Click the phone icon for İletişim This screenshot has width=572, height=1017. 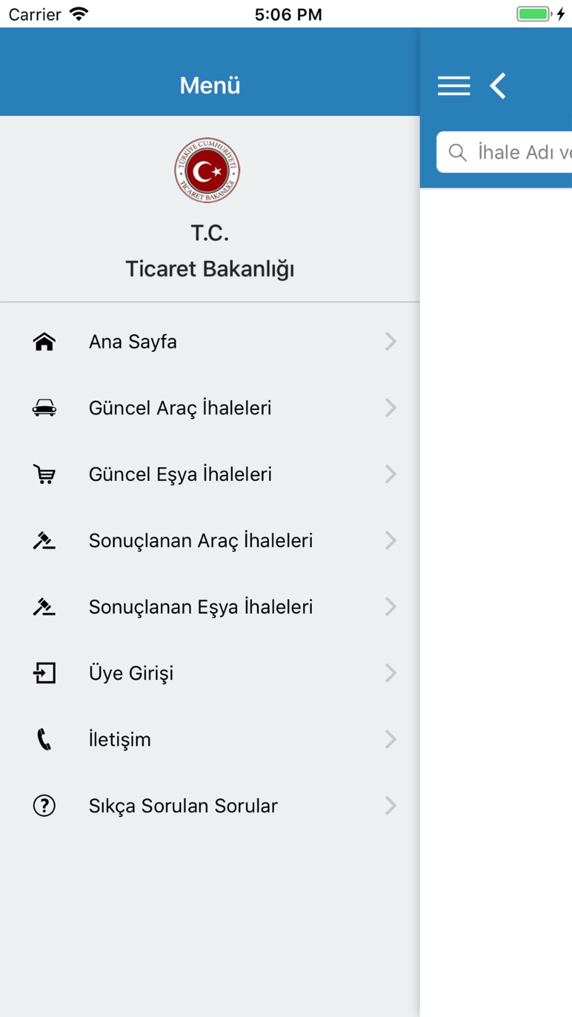[x=44, y=740]
